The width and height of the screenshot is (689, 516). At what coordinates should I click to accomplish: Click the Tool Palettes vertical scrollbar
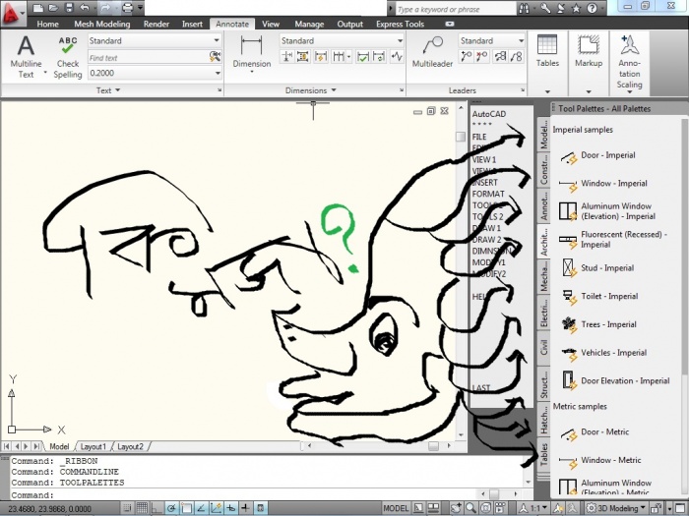point(685,256)
